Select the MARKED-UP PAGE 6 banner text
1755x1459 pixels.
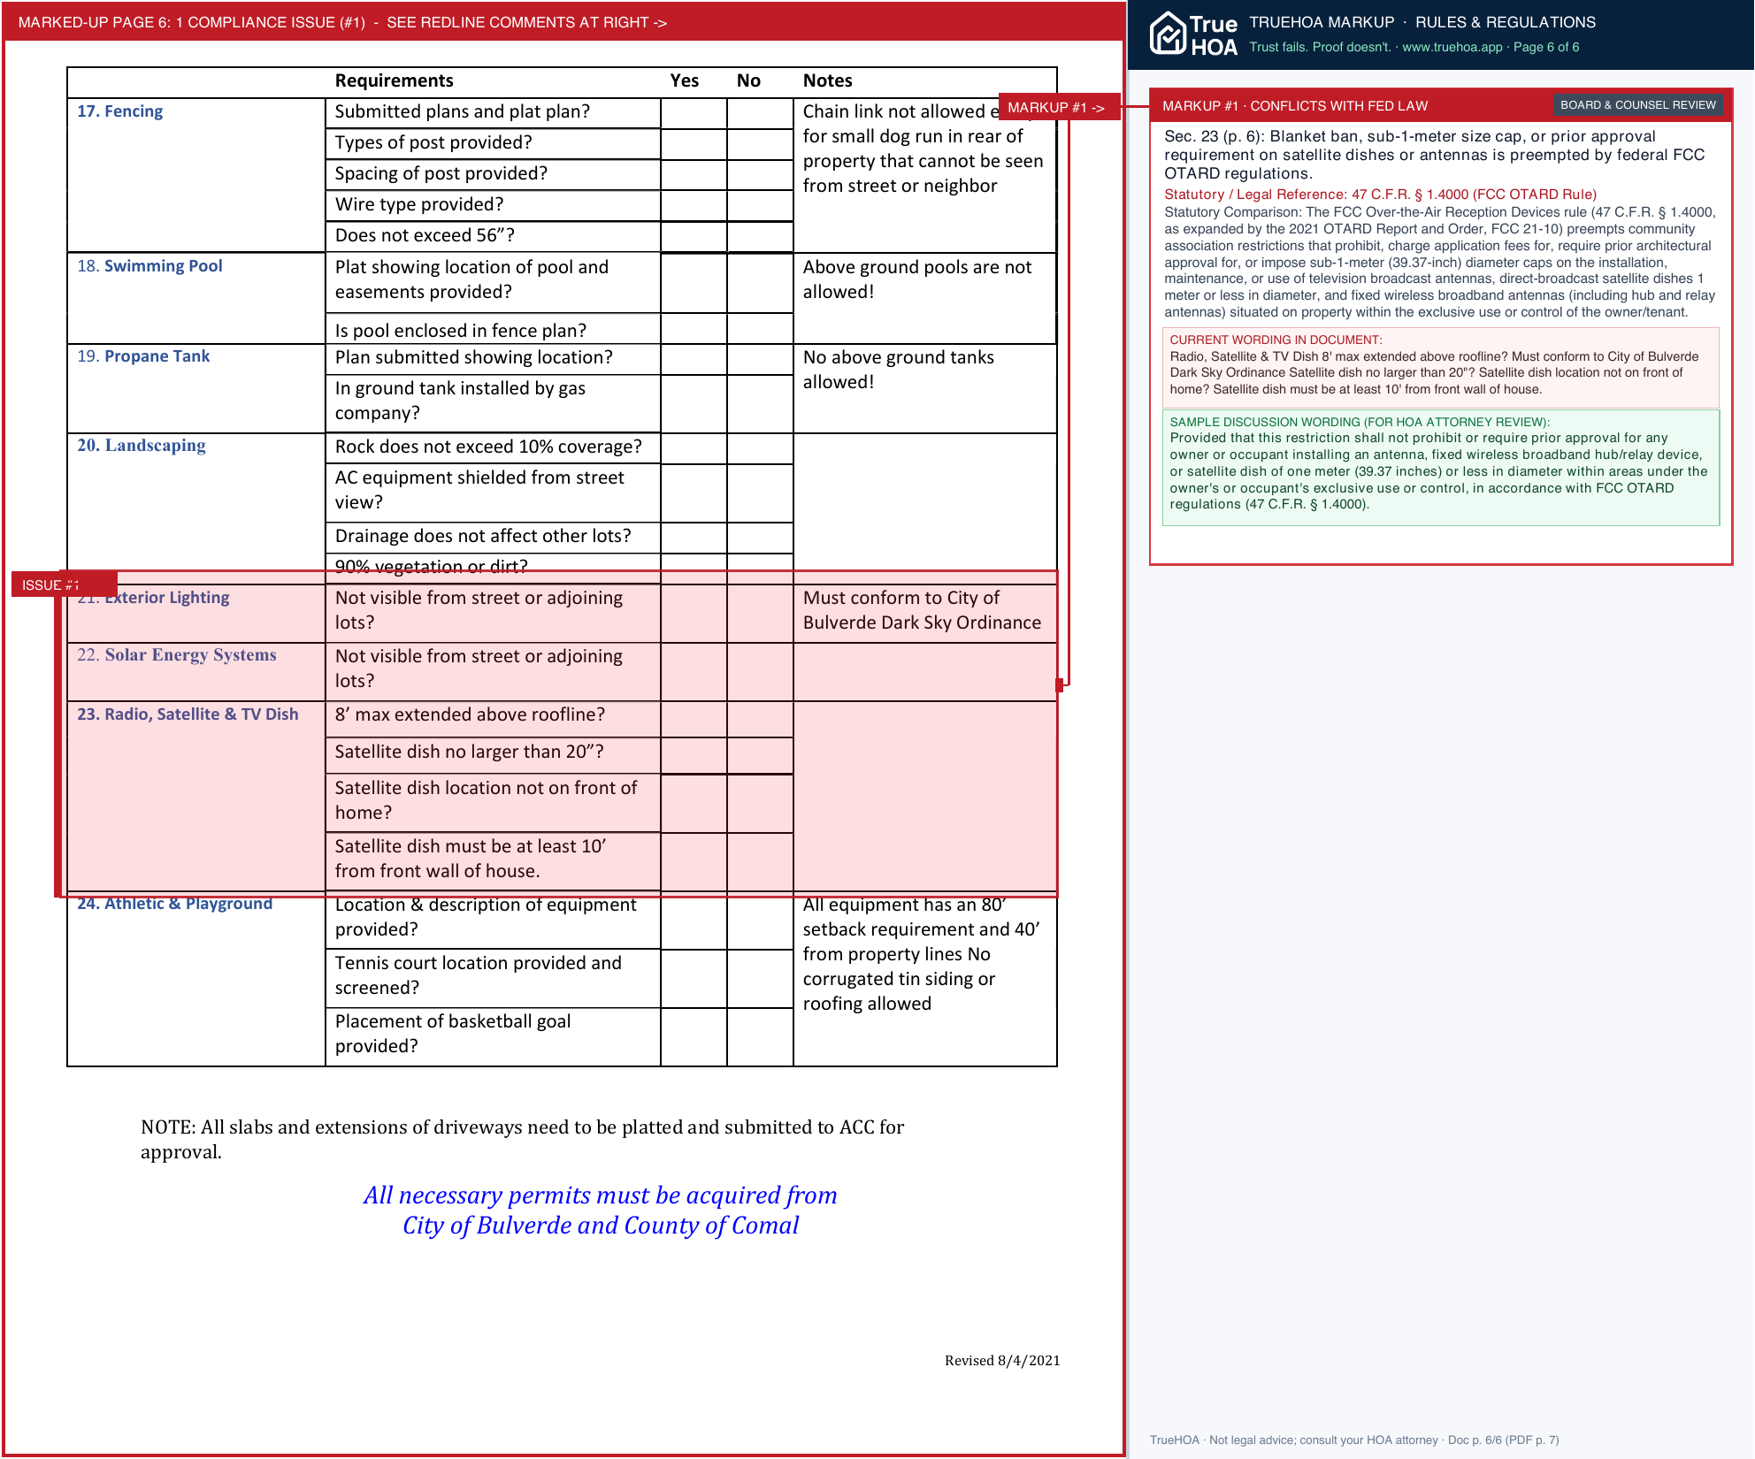[x=342, y=22]
